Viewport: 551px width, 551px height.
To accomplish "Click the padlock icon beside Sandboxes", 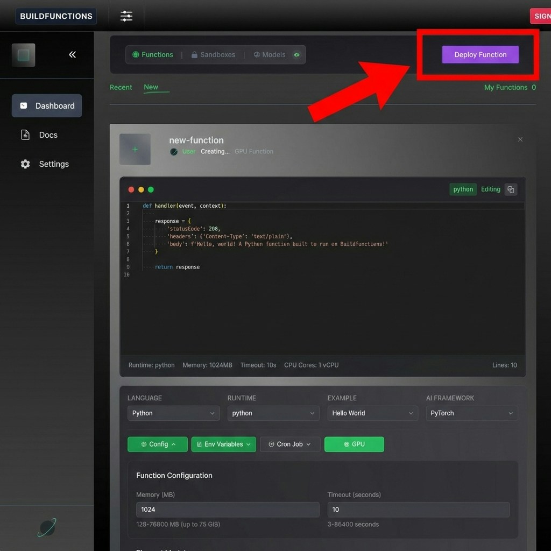I will click(x=195, y=54).
